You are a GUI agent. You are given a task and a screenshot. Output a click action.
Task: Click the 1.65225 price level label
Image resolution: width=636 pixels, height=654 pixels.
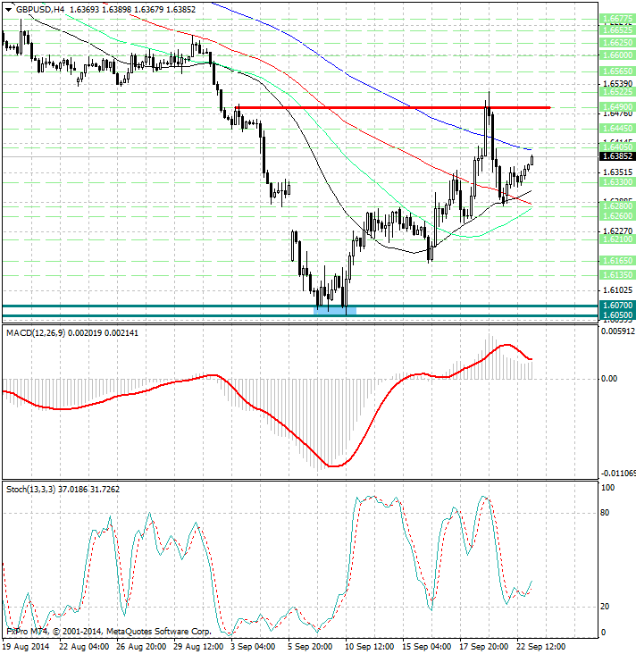(617, 92)
